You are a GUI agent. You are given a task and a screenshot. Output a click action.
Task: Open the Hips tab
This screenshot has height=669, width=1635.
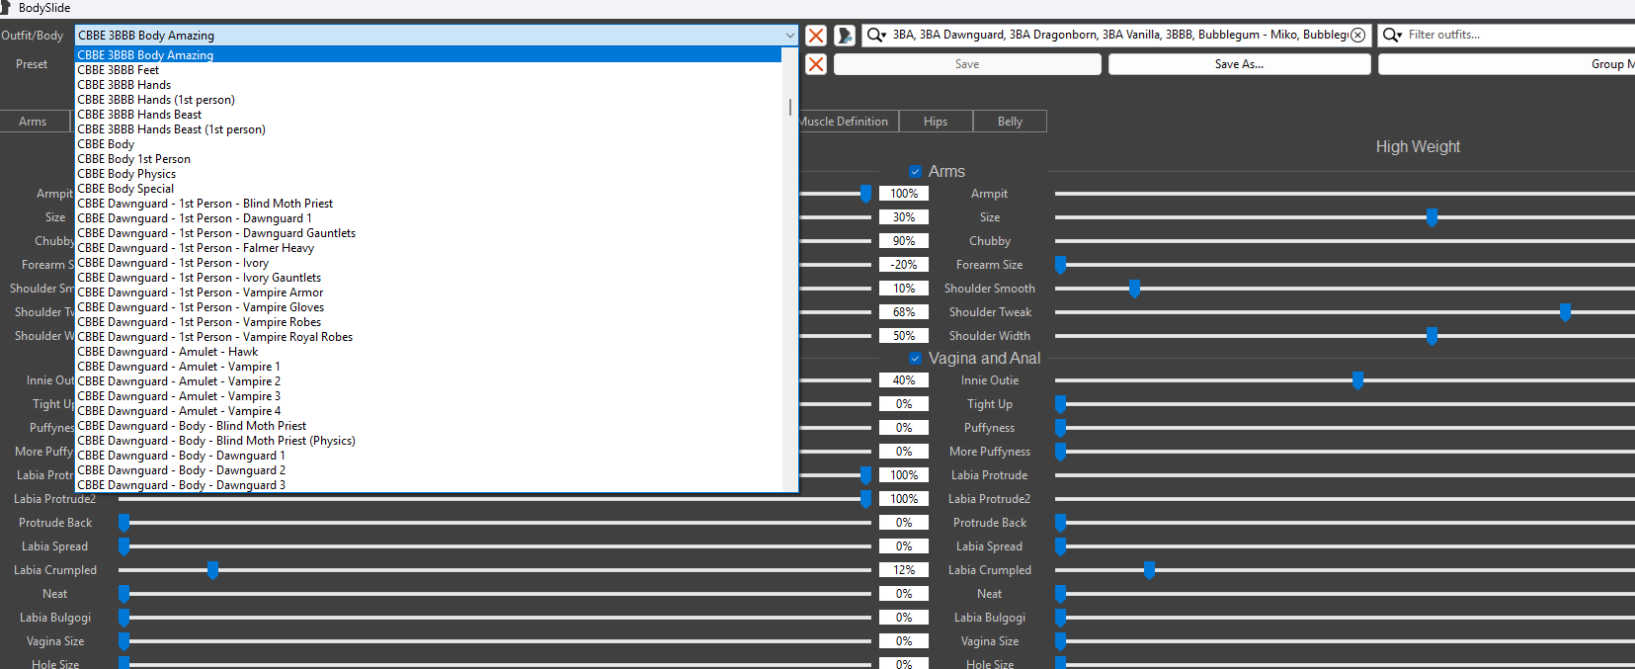[x=936, y=122]
